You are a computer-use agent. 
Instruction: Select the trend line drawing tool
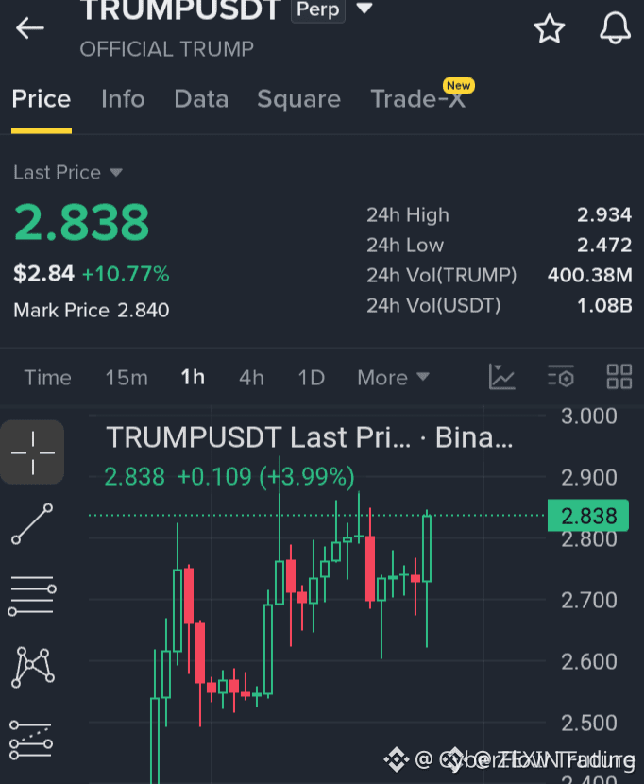point(32,524)
